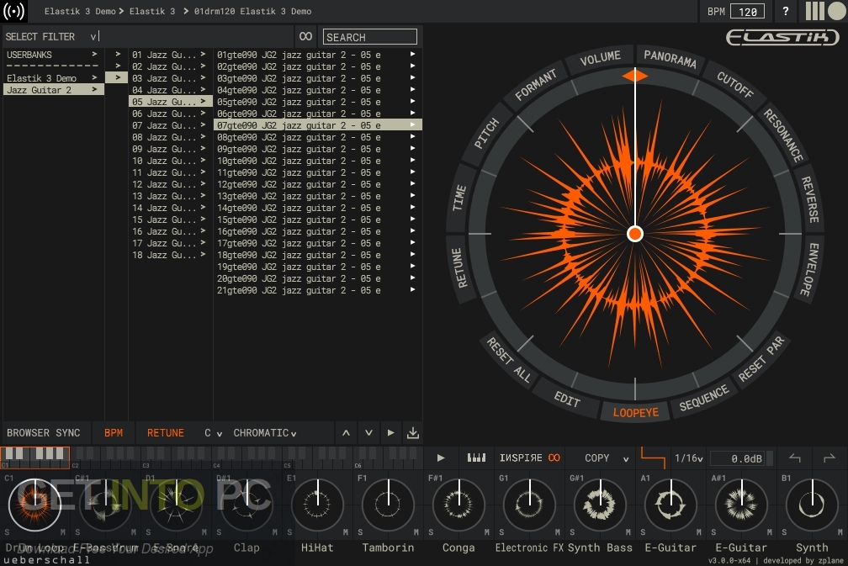This screenshot has width=848, height=566.
Task: Click the orange step-shaped icon beside 1/16
Action: tap(653, 458)
